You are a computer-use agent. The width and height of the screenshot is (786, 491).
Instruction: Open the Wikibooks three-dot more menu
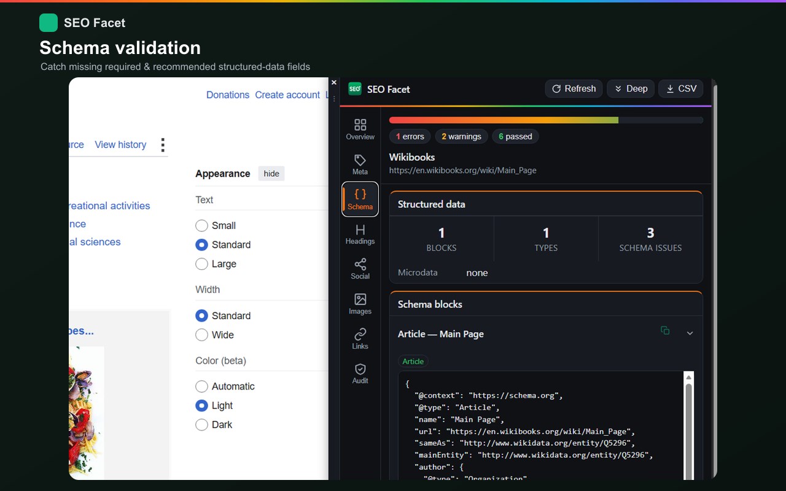click(x=163, y=145)
